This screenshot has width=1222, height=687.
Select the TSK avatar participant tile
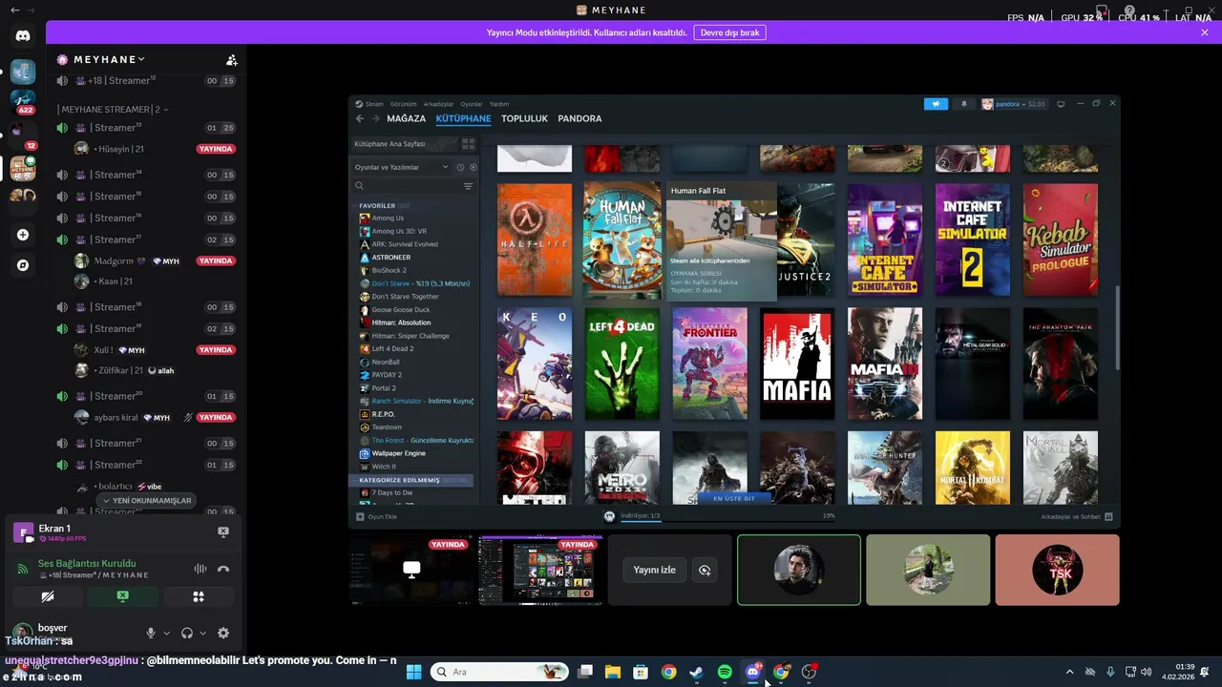pos(1057,570)
